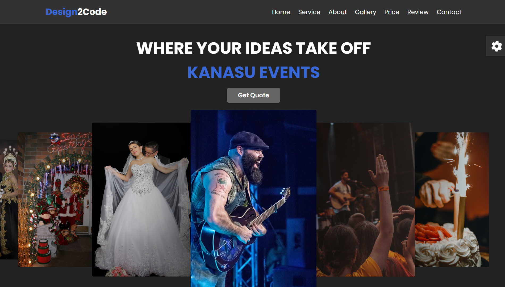Click the Contact nav link
The height and width of the screenshot is (287, 505).
tap(449, 12)
